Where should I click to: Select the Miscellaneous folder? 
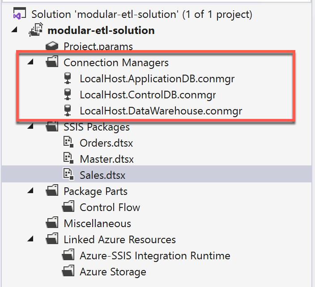(97, 224)
